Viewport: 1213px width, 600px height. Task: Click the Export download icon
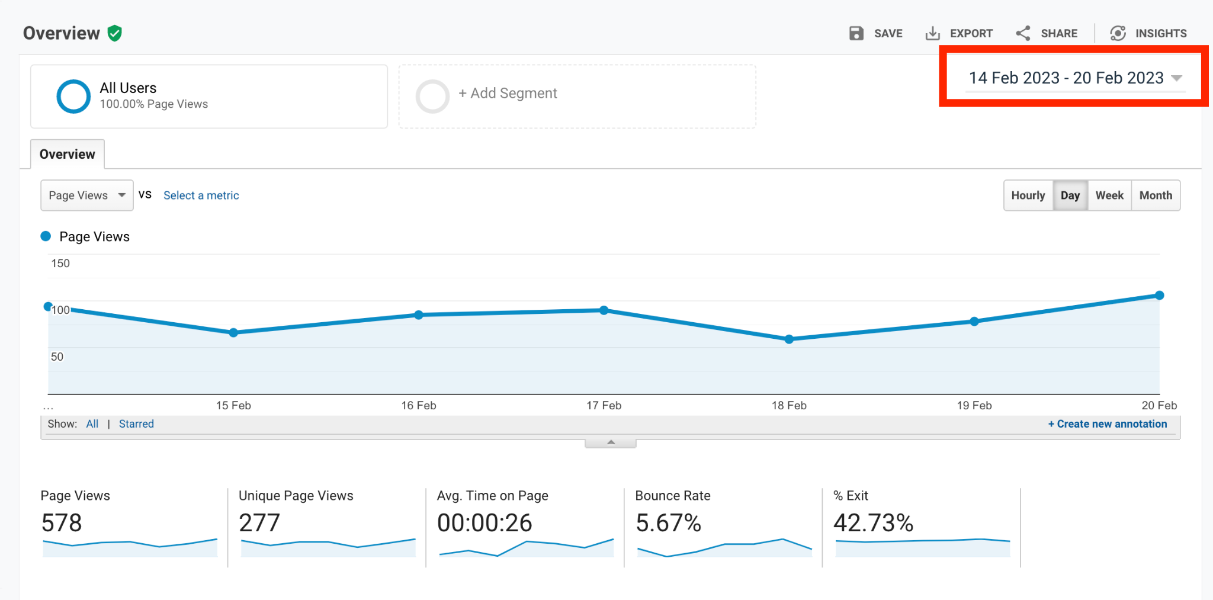pos(932,33)
